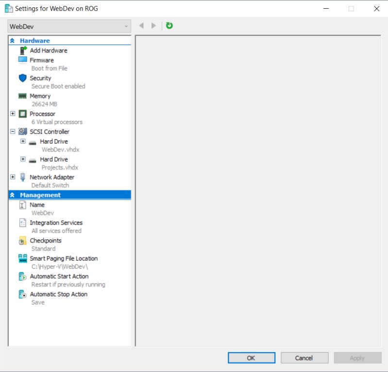The width and height of the screenshot is (388, 372).
Task: Click the 'Boot from File' text
Action: coord(49,68)
